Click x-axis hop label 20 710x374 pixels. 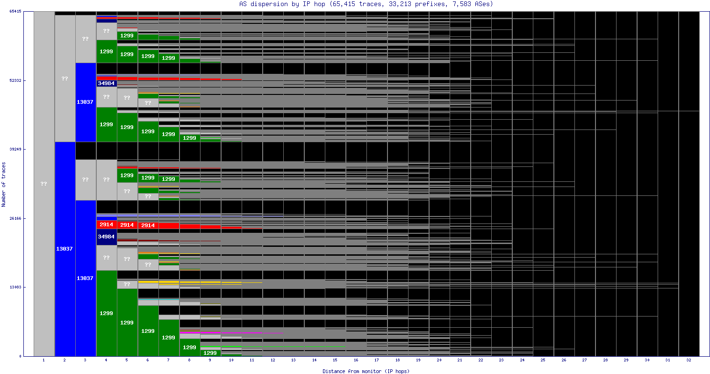coord(439,360)
